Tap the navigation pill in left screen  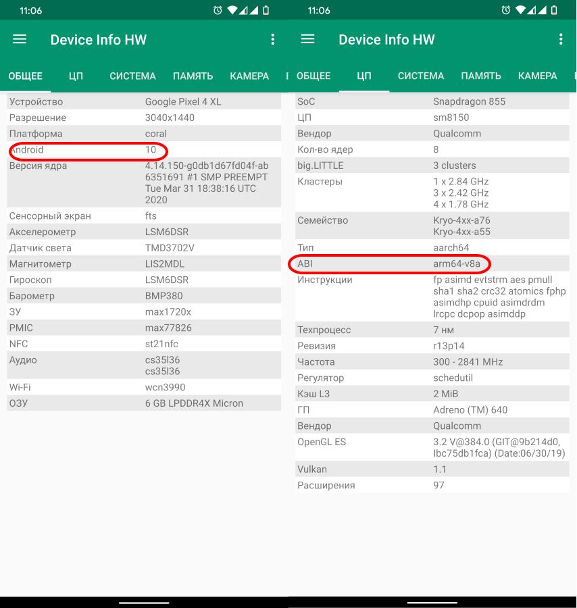point(144,603)
